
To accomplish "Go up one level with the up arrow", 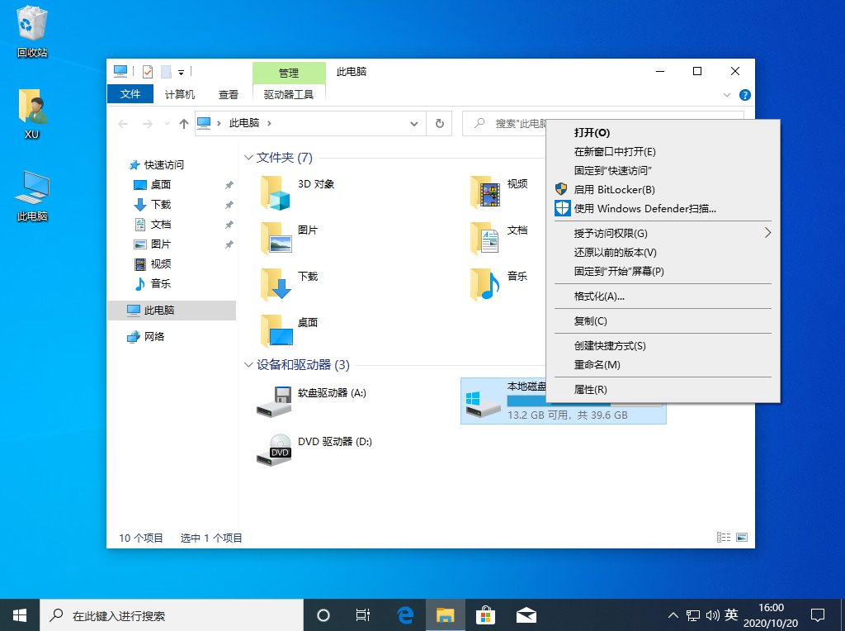I will 184,124.
